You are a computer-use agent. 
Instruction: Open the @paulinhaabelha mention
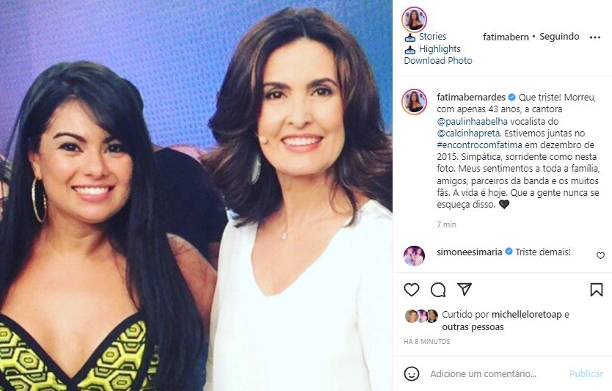pyautogui.click(x=473, y=121)
